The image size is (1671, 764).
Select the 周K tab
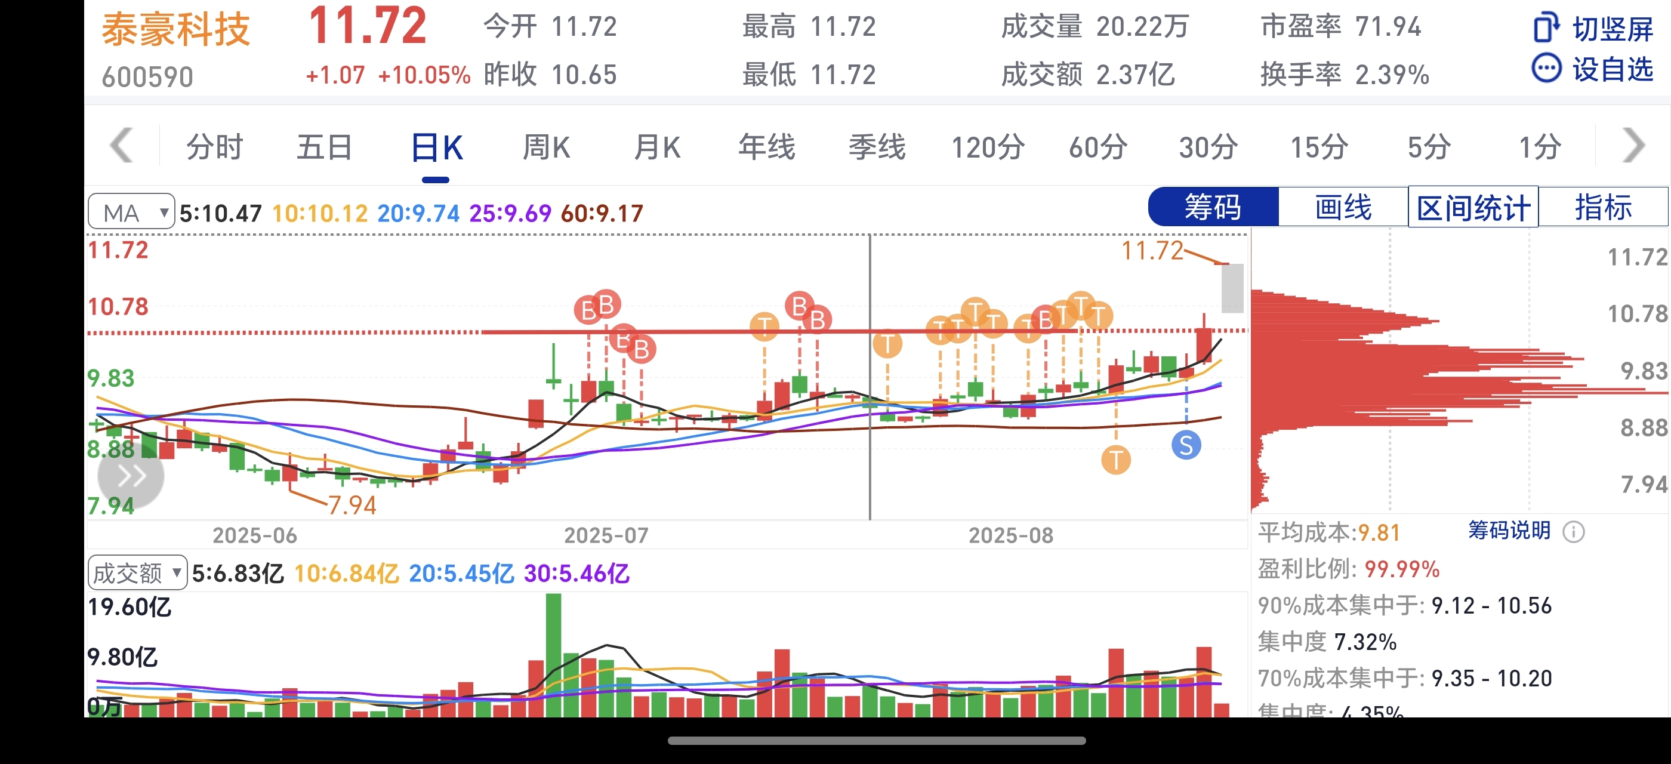pyautogui.click(x=546, y=147)
